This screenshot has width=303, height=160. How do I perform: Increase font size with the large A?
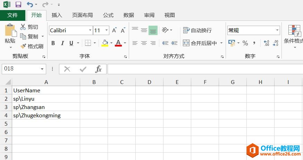click(x=115, y=30)
